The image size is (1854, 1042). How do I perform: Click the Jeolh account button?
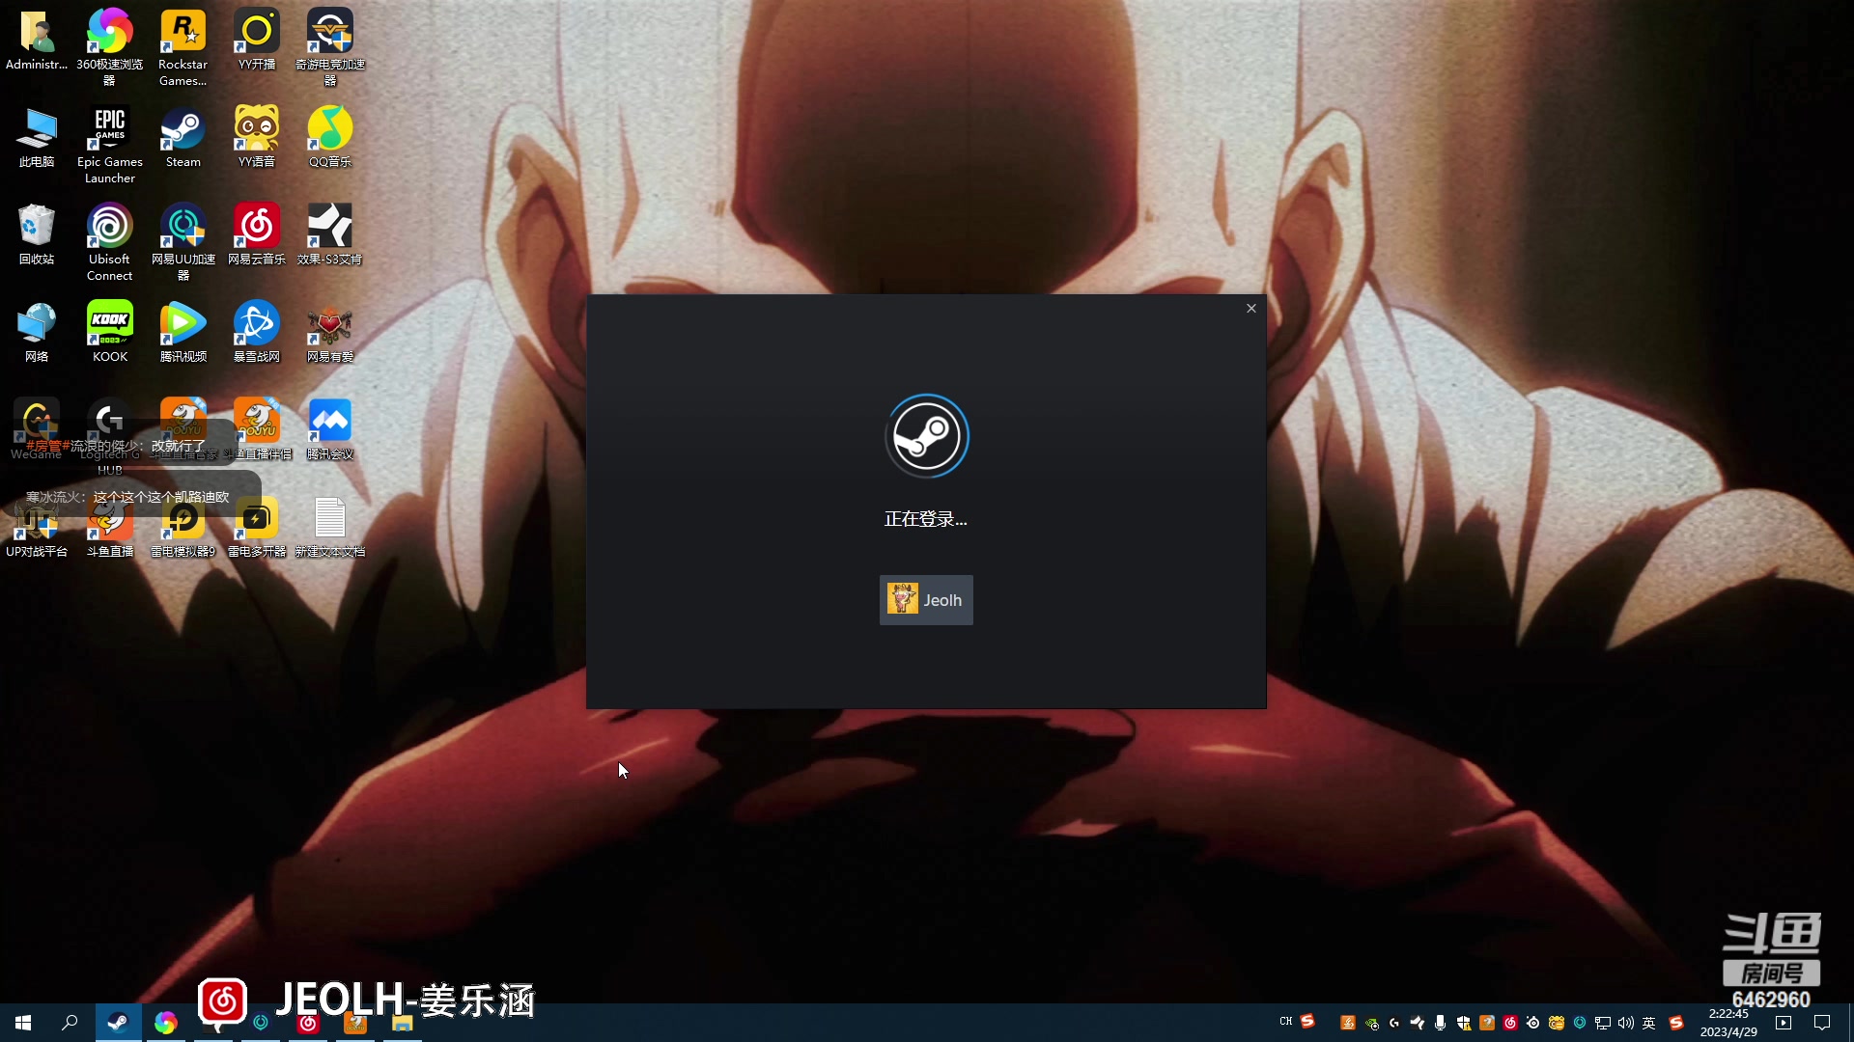[x=926, y=600]
